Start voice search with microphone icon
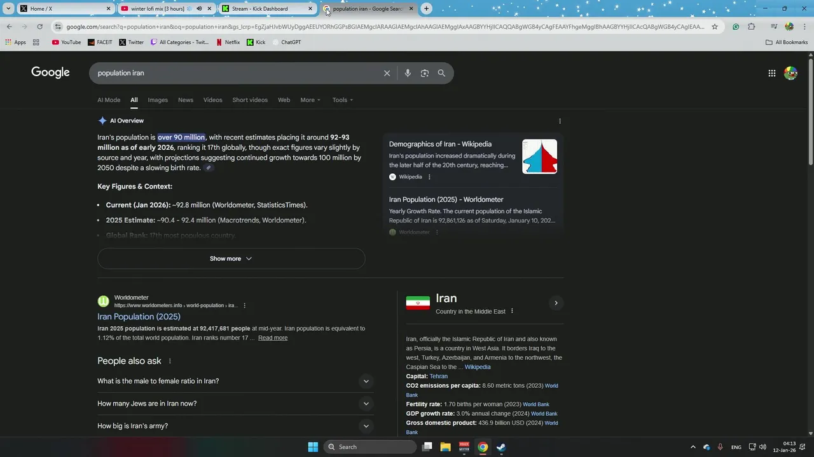 coord(408,73)
